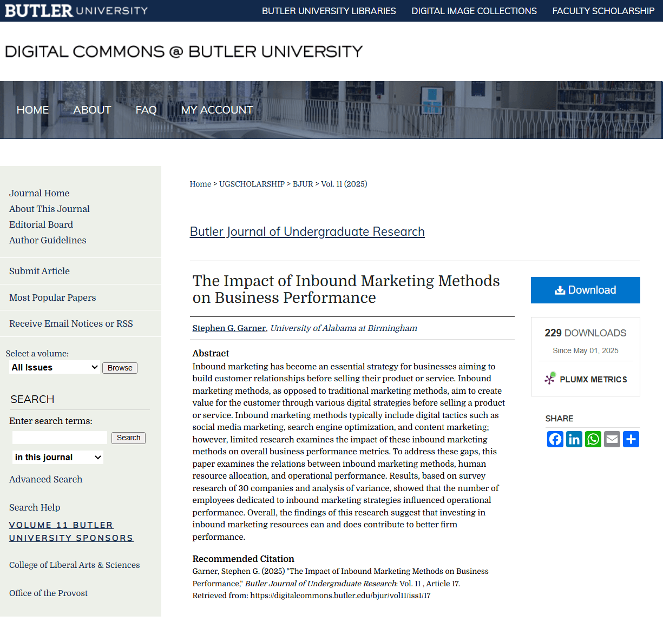Viewport: 663px width, 629px height.
Task: Click the Butler University logo
Action: click(x=76, y=10)
